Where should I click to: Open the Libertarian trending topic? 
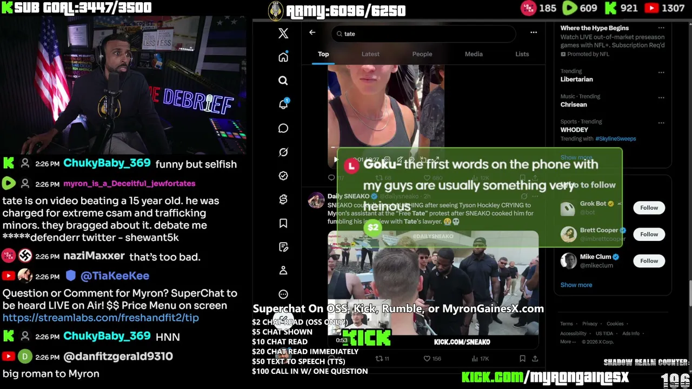tap(576, 79)
